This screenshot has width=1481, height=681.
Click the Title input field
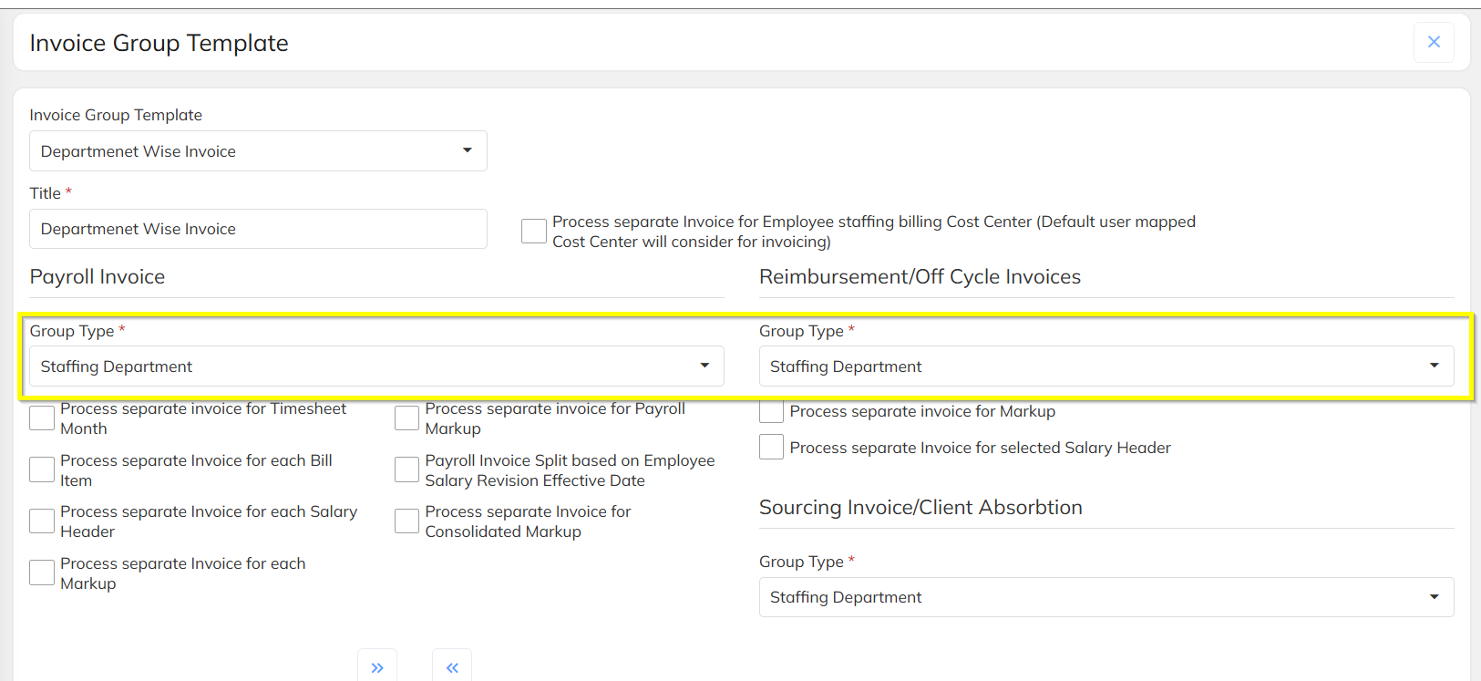coord(258,229)
